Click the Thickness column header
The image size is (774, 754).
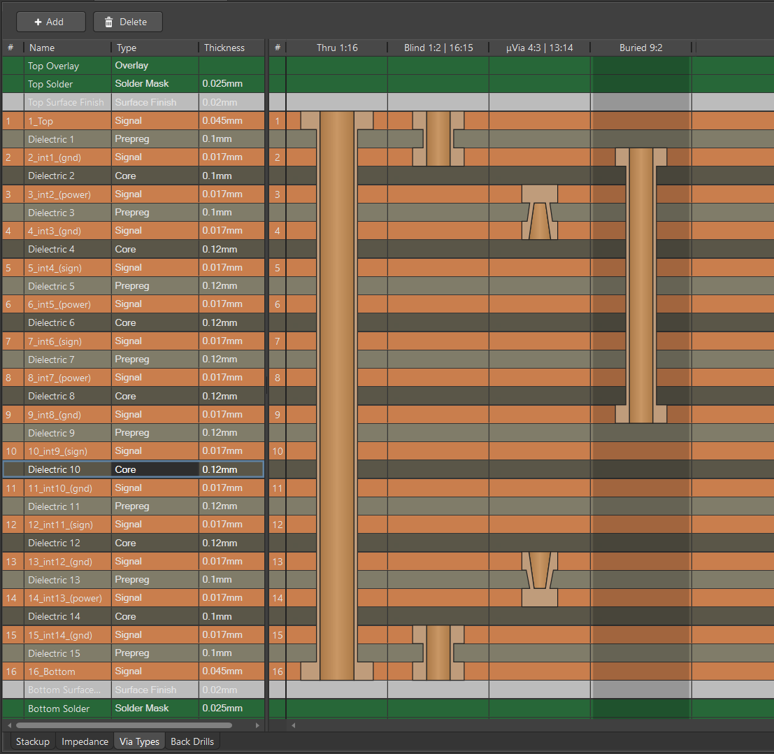point(224,48)
